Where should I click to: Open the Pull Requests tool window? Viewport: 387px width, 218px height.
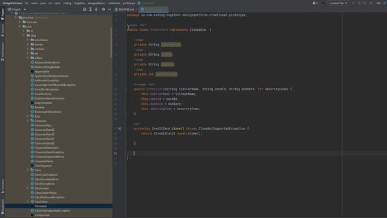(2, 51)
